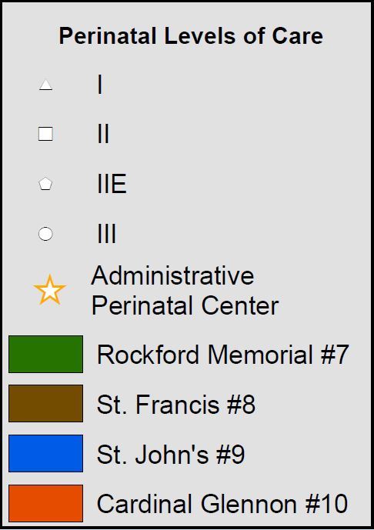Click the Administrative Perinatal Center text
Image resolution: width=374 pixels, height=530 pixels.
click(x=185, y=291)
